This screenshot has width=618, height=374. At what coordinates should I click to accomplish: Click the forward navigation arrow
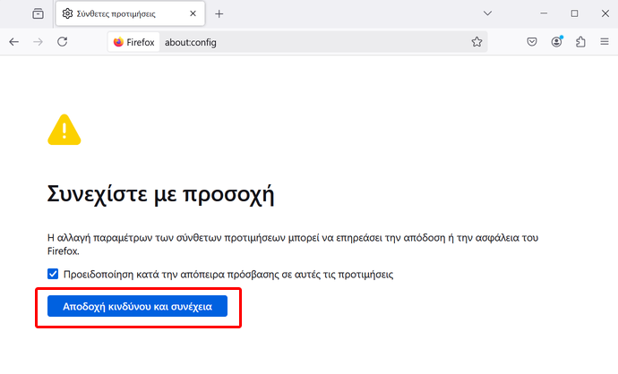point(38,42)
